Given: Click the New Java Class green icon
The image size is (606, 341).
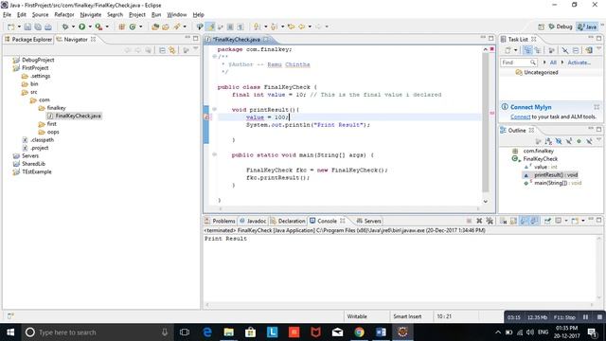Looking at the screenshot, I should pos(133,27).
